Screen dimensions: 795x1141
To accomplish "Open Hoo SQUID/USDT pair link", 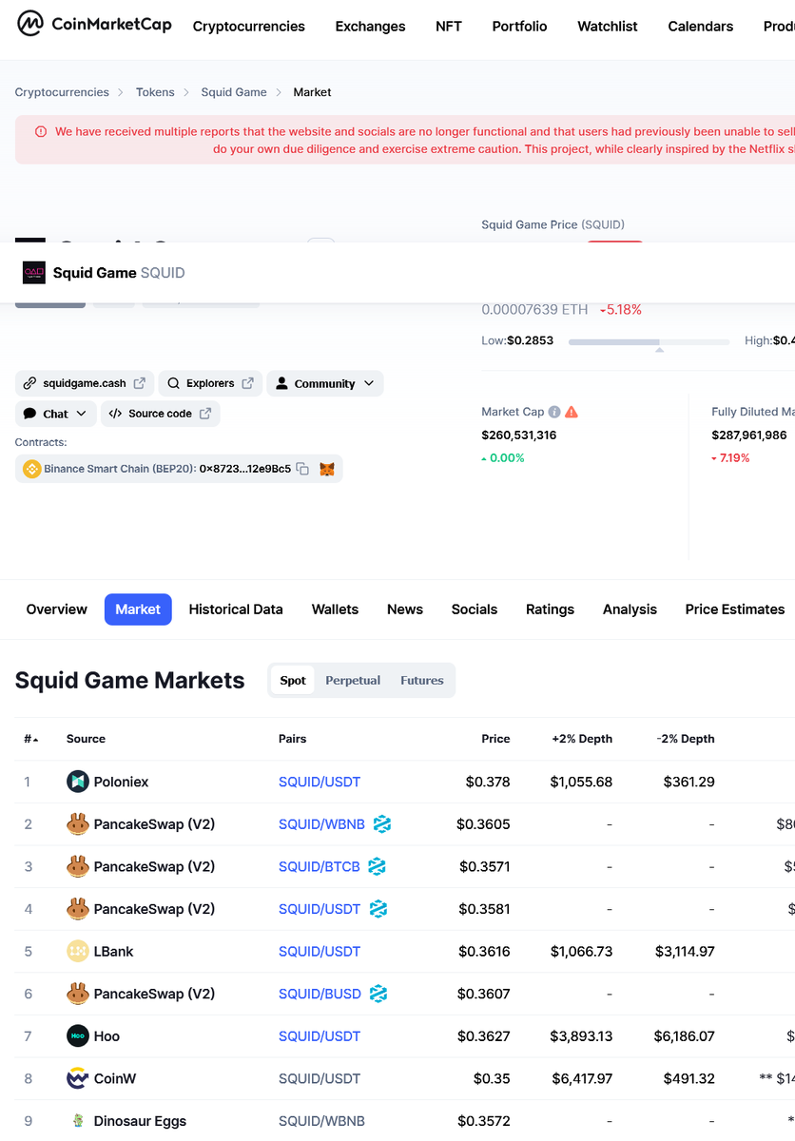I will (x=320, y=1036).
